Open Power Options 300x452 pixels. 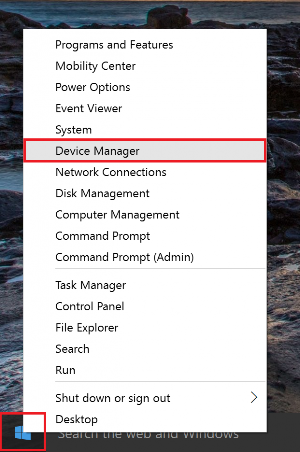tap(93, 87)
